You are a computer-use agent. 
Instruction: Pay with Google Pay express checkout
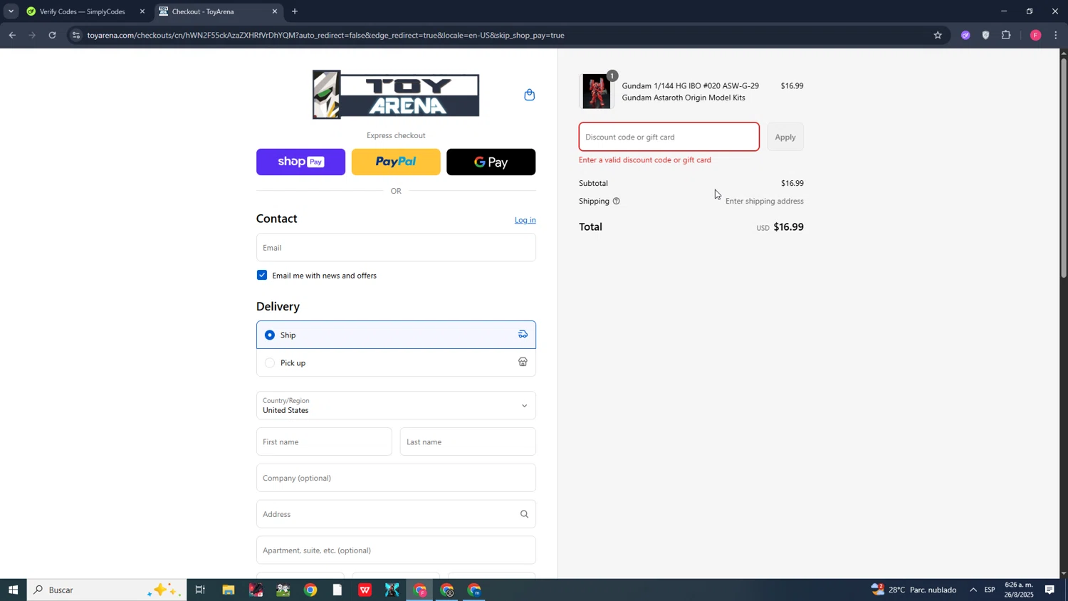click(491, 162)
